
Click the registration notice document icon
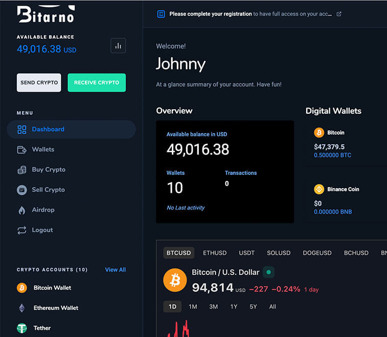(x=161, y=14)
